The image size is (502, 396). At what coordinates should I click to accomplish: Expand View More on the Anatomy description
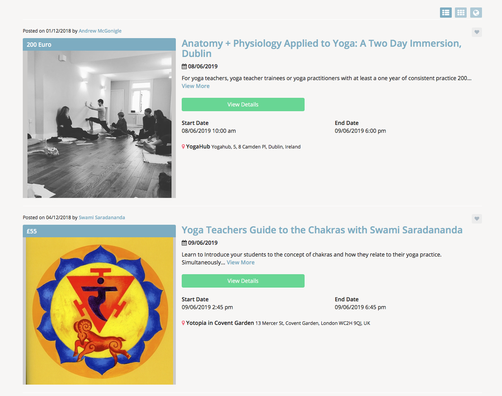coord(195,86)
